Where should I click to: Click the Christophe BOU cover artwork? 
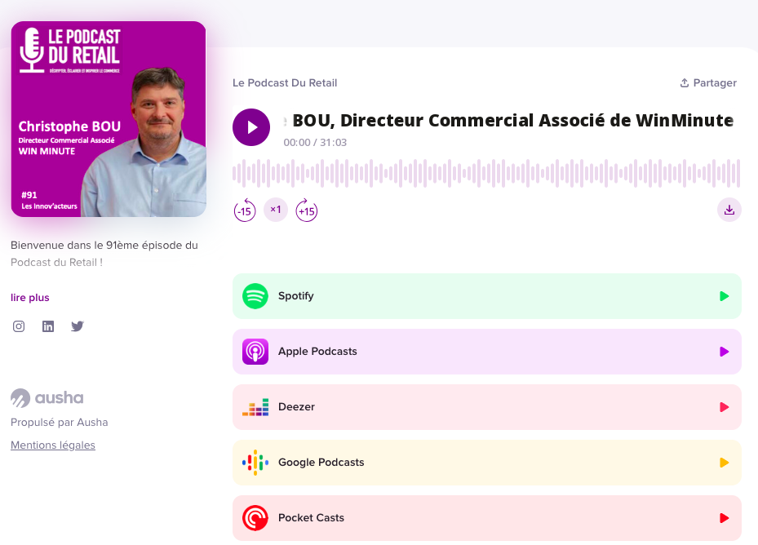[x=108, y=118]
